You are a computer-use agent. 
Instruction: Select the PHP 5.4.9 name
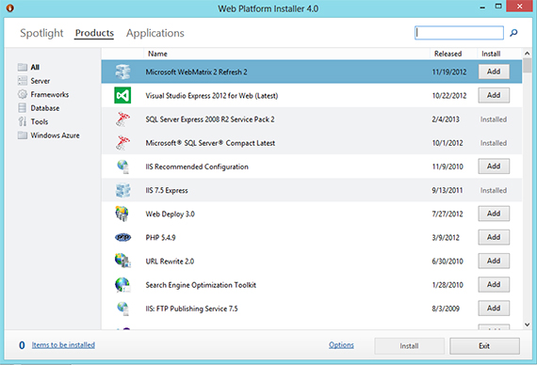160,237
